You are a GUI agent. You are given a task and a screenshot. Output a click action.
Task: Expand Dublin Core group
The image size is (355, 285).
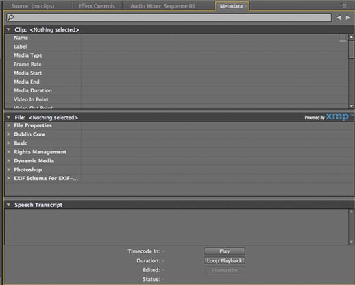[9, 134]
